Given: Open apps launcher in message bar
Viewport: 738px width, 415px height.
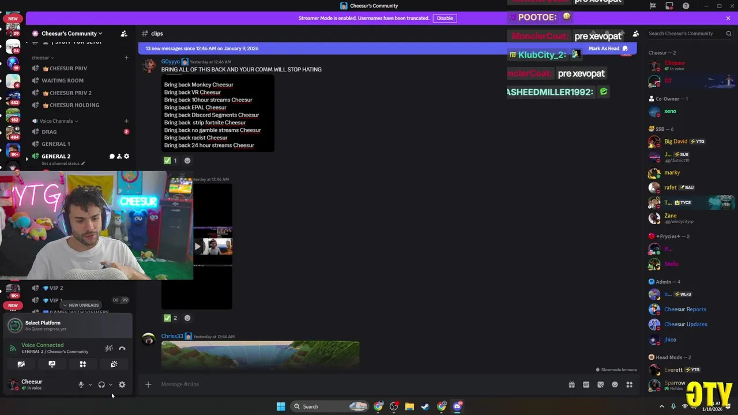Looking at the screenshot, I should [x=630, y=384].
